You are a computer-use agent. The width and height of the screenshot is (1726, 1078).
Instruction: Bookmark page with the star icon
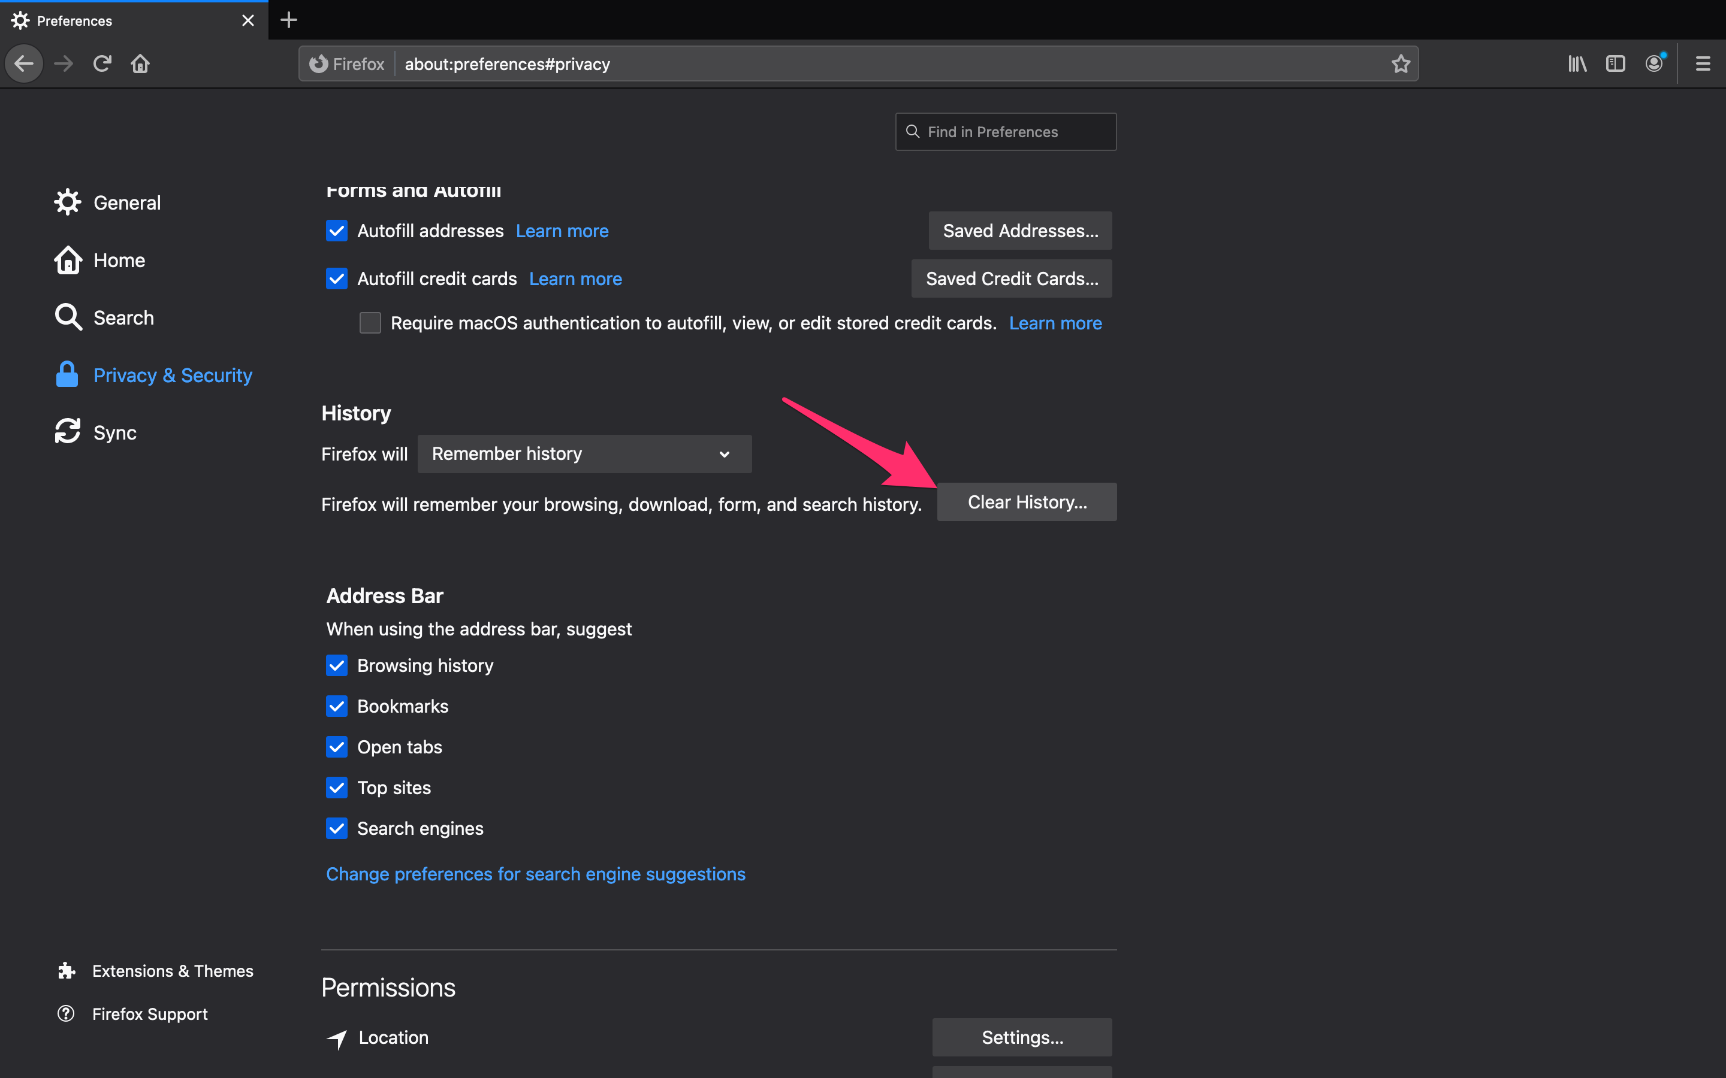1401,64
